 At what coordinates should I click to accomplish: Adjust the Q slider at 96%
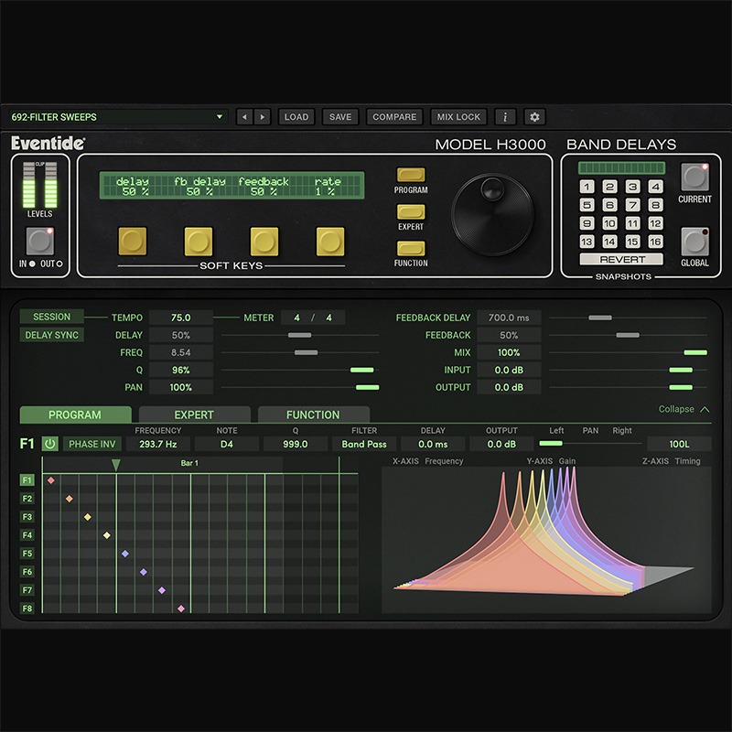(x=361, y=371)
